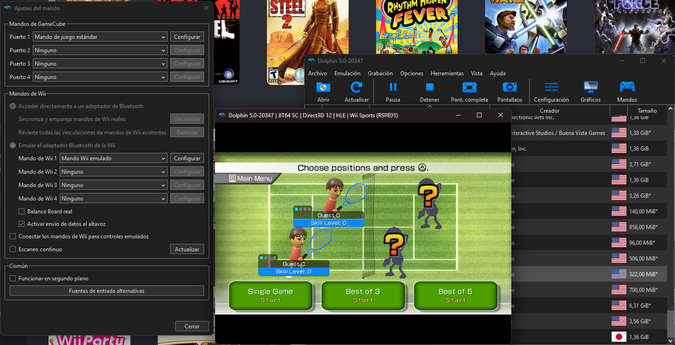Click the US flag beside 506,00 MiB*
675x345 pixels.
point(619,258)
